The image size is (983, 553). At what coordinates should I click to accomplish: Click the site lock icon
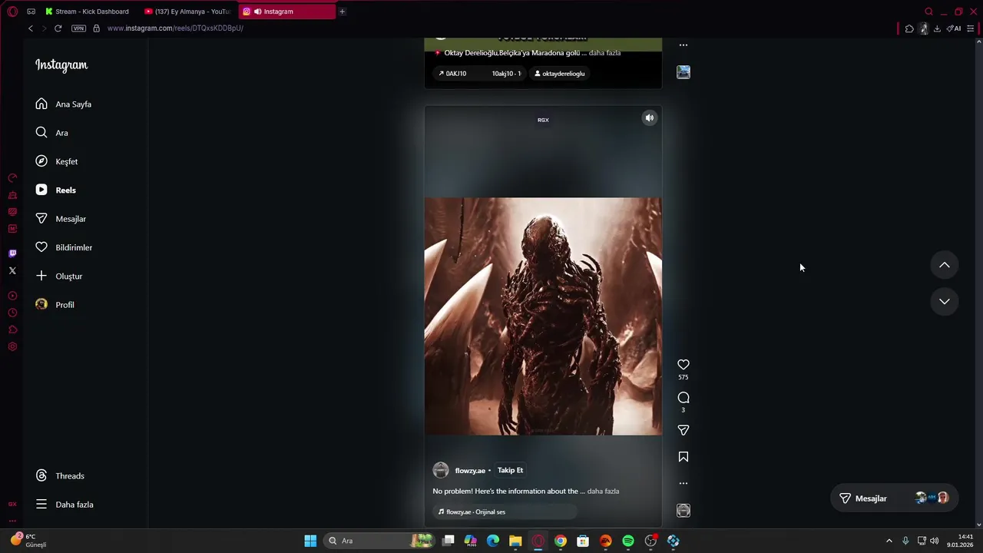[96, 28]
